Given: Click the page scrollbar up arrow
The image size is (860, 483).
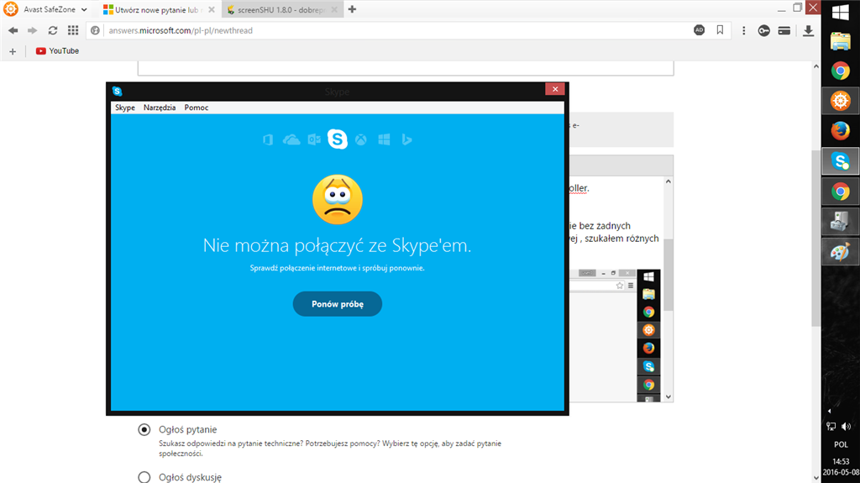Looking at the screenshot, I should 816,66.
